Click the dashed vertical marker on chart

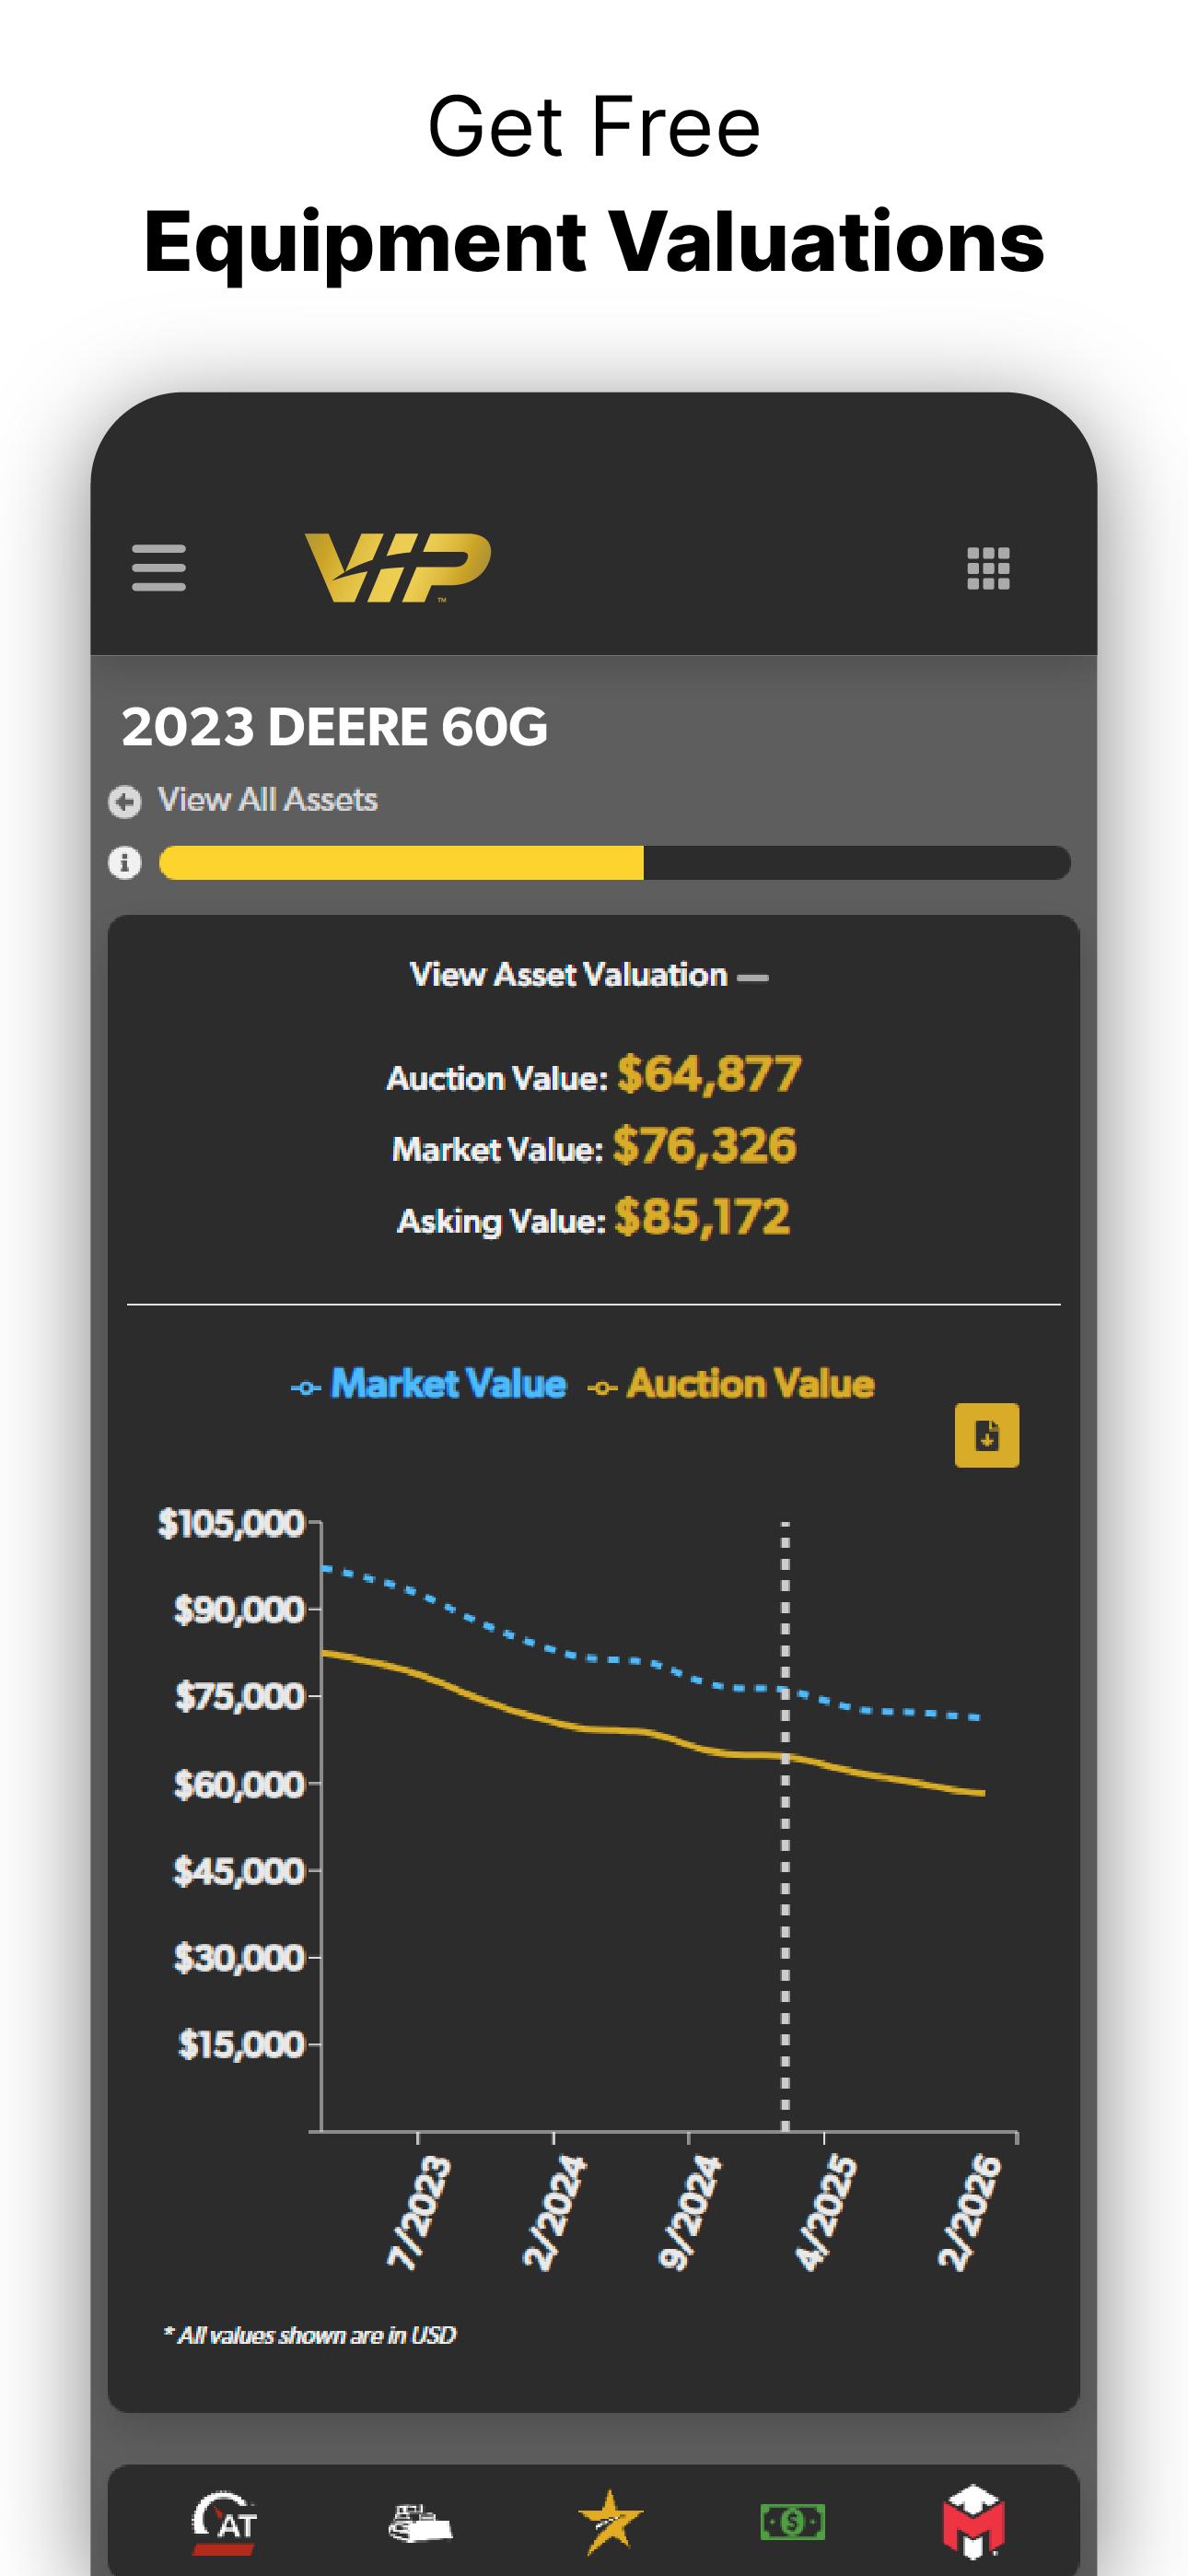[785, 1900]
